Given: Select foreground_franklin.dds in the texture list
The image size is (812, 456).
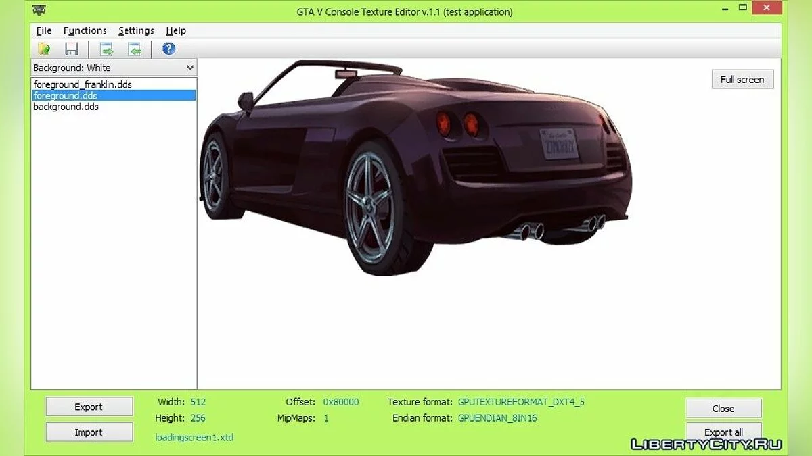Looking at the screenshot, I should 83,85.
